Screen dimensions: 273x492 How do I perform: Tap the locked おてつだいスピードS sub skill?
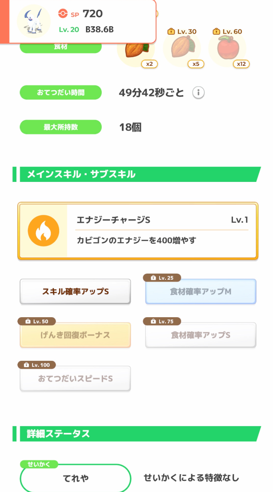coord(75,379)
